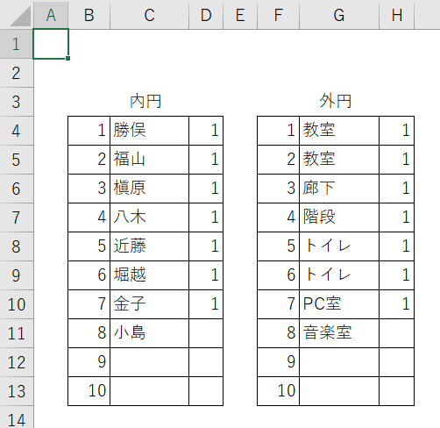Image resolution: width=440 pixels, height=428 pixels.
Task: Click the empty cell beside 小島
Action: tap(206, 333)
